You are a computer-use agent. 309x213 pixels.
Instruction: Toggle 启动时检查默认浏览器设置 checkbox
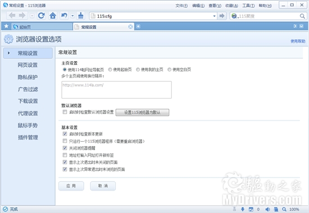[x=65, y=112]
